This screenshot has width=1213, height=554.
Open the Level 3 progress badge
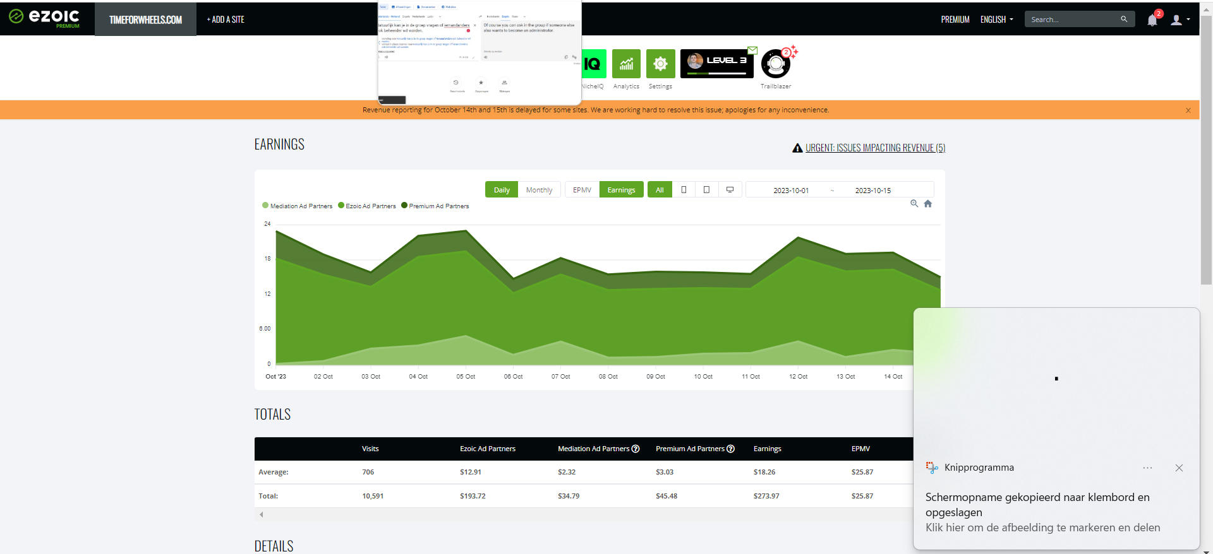click(717, 64)
